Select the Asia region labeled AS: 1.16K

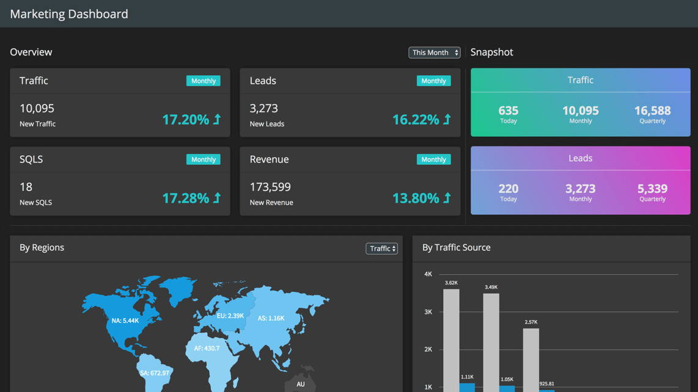(x=271, y=318)
